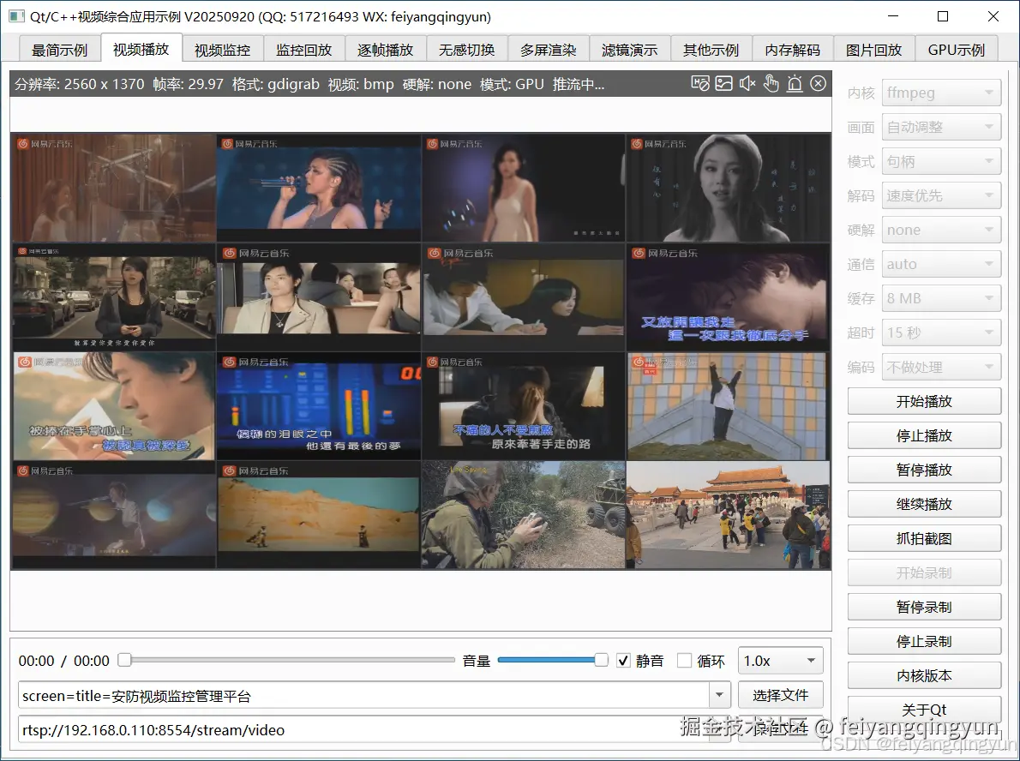This screenshot has width=1020, height=761.
Task: Open the 解码 速度优先 dropdown
Action: [x=941, y=195]
